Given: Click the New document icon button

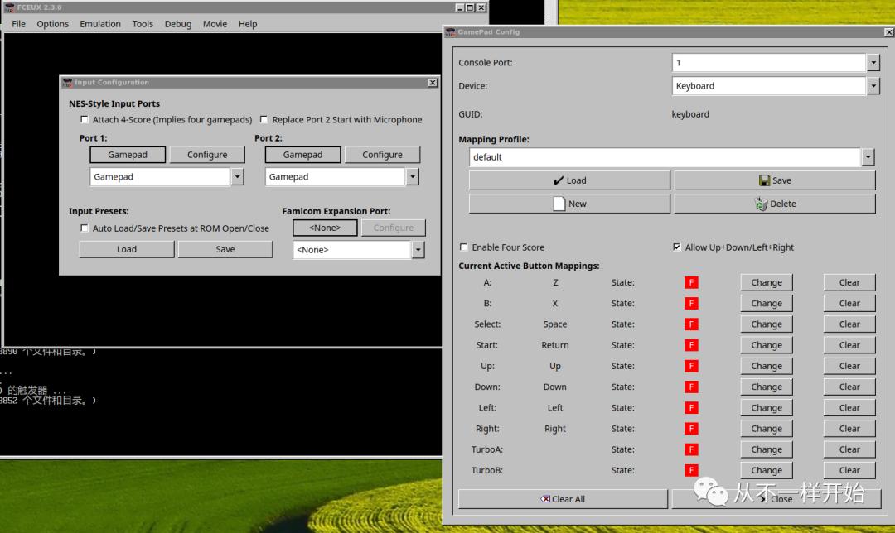Looking at the screenshot, I should pos(559,204).
